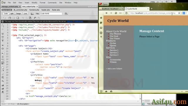
Task: Click Indent Code icon in coding toolbar
Action: pos(3,85)
